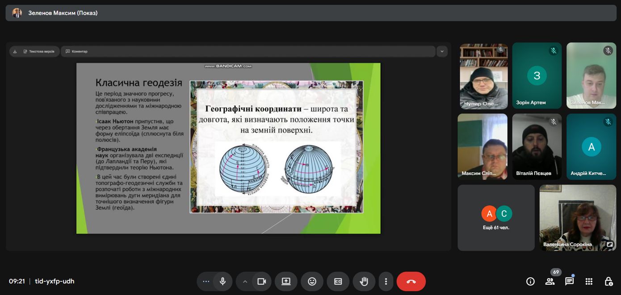This screenshot has width=621, height=295.
Task: Show the participants list (69 people)
Action: pyautogui.click(x=550, y=281)
